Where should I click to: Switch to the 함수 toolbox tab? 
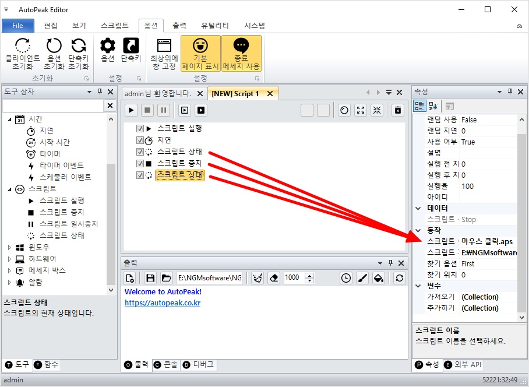(47, 365)
